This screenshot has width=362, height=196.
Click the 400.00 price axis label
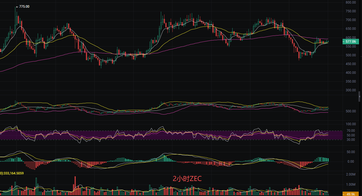click(351, 73)
